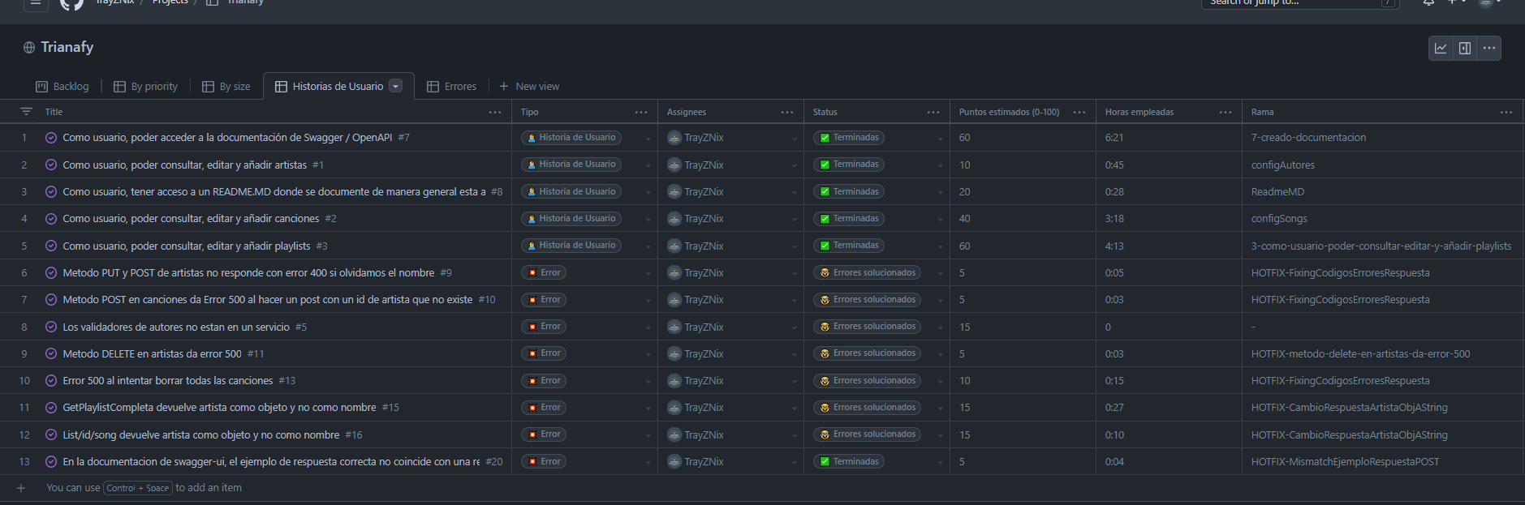1525x505 pixels.
Task: Click Terminadas status label in row 1
Action: [849, 138]
